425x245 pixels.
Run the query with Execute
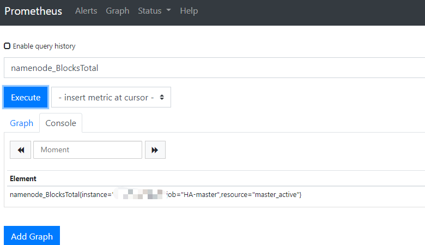[26, 97]
